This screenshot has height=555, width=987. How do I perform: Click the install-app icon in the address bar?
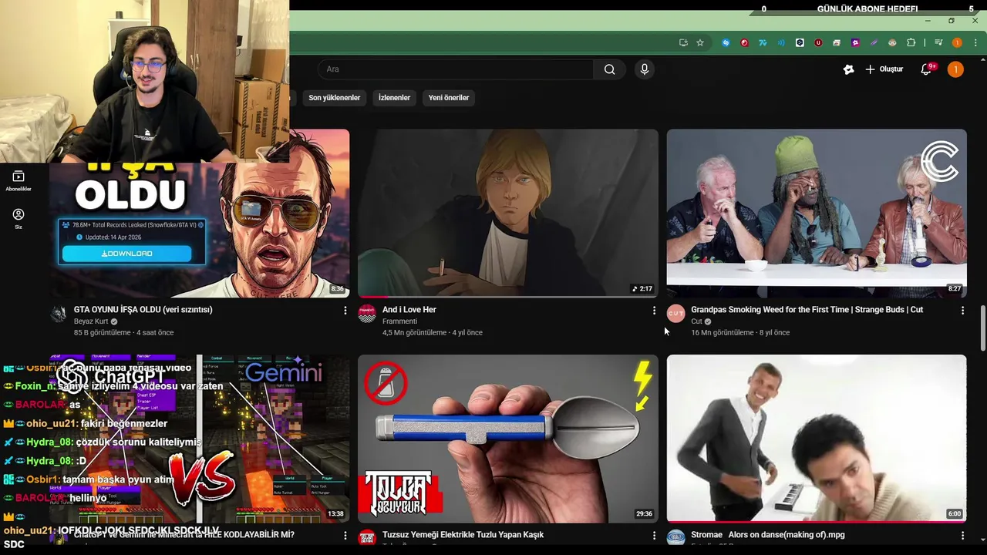pos(683,42)
